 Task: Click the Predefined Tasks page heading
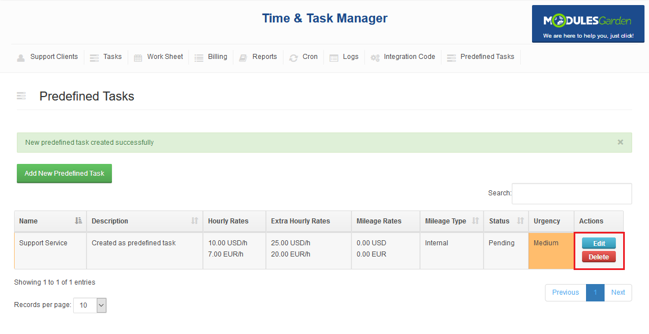click(x=87, y=97)
